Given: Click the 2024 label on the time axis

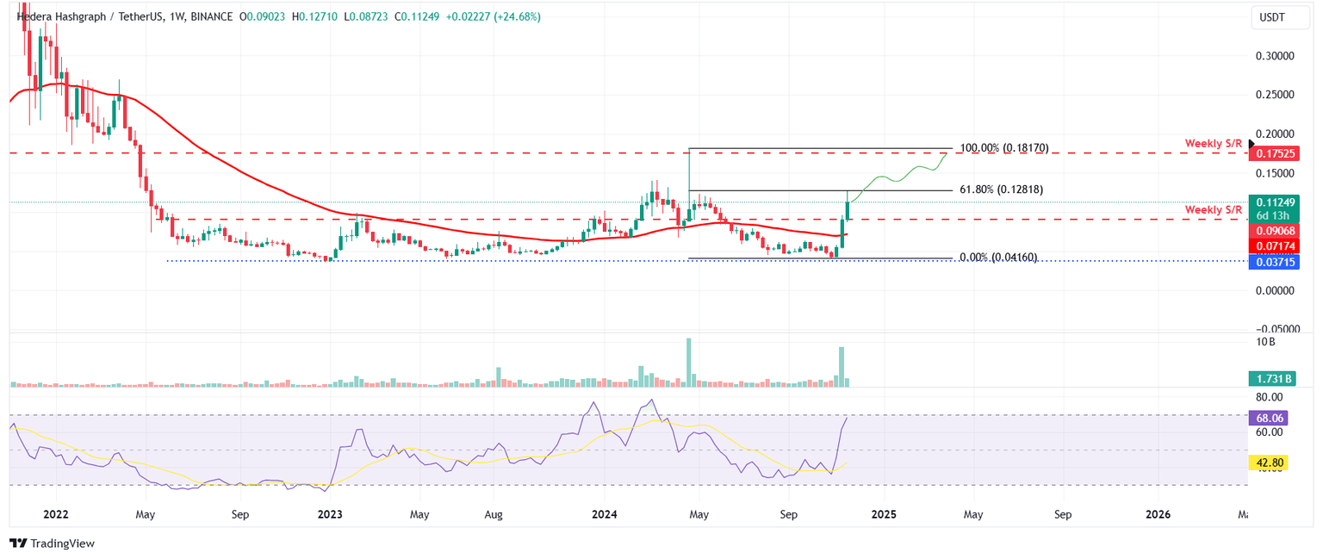Looking at the screenshot, I should pos(603,514).
